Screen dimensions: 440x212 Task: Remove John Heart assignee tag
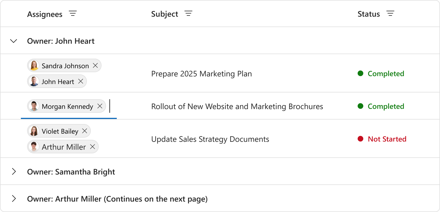coord(81,81)
